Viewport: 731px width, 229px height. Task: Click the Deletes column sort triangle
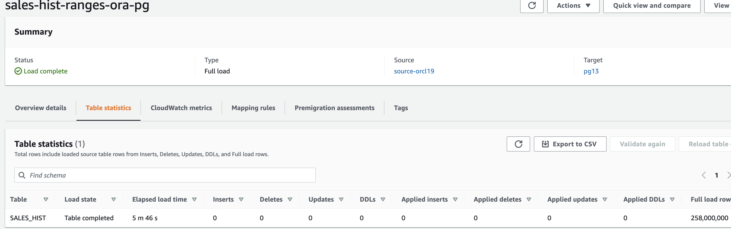(290, 200)
